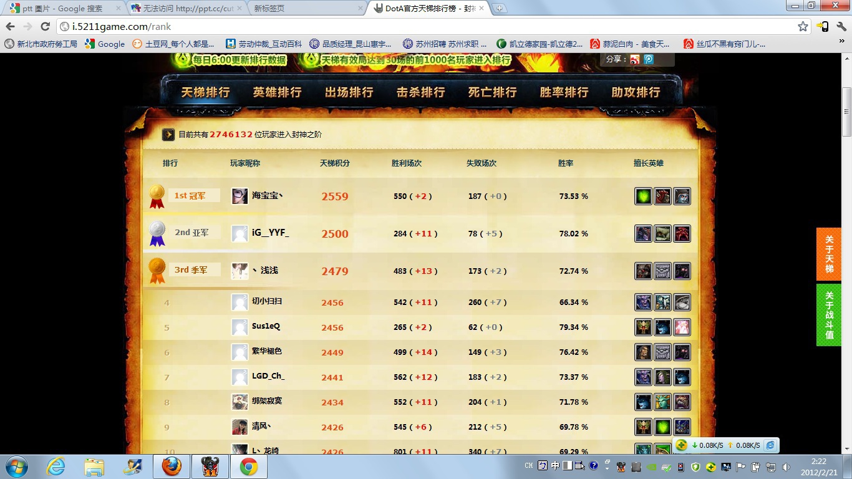The image size is (852, 479).
Task: Go back using the browser back arrow
Action: click(11, 27)
